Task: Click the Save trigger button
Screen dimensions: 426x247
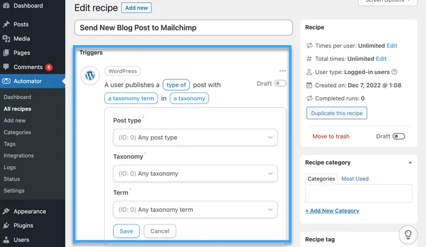Action: click(126, 231)
